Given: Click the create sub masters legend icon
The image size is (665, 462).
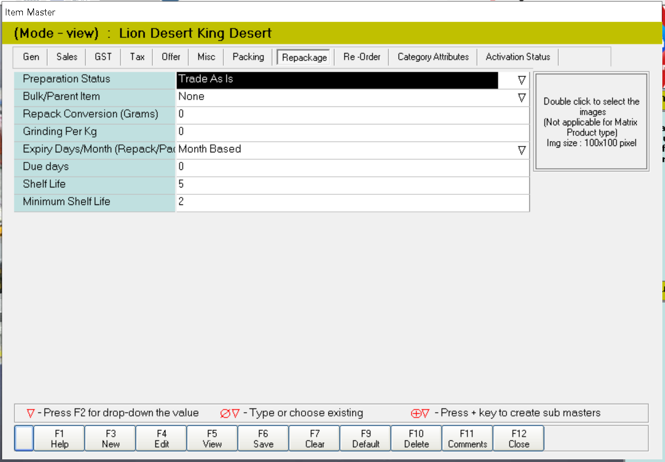Looking at the screenshot, I should [420, 413].
